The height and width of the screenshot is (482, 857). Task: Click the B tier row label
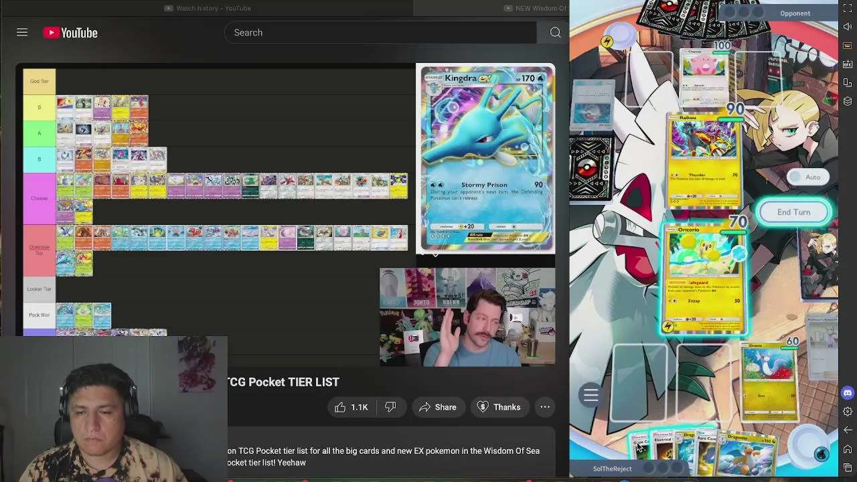(x=40, y=159)
